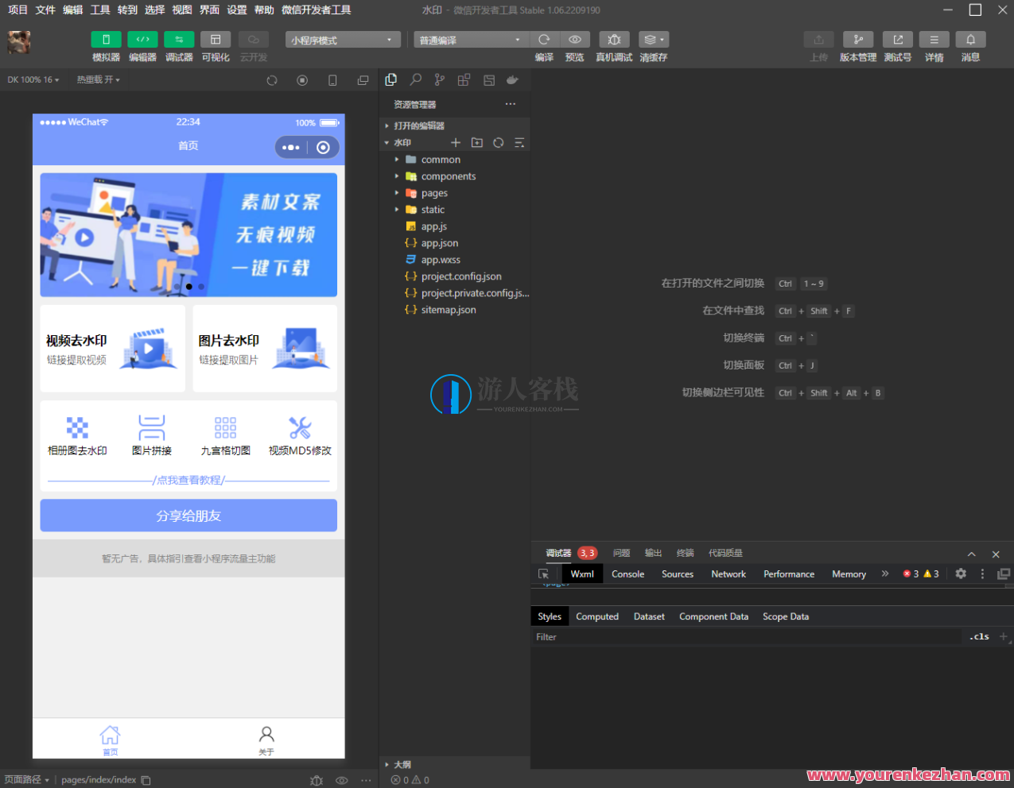Switch to the Console tab in debugger
The image size is (1014, 788).
[627, 574]
